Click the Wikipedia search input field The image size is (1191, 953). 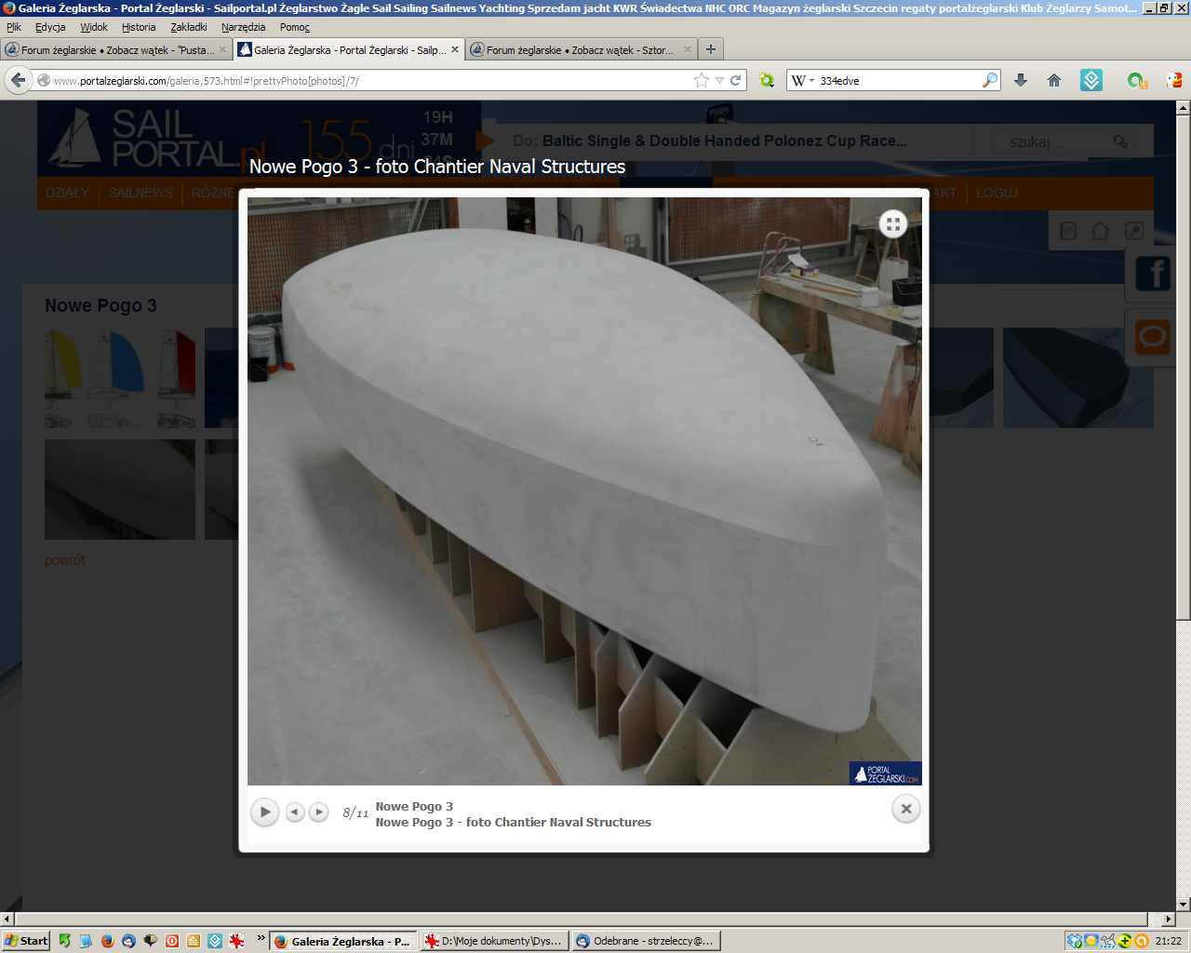point(898,81)
